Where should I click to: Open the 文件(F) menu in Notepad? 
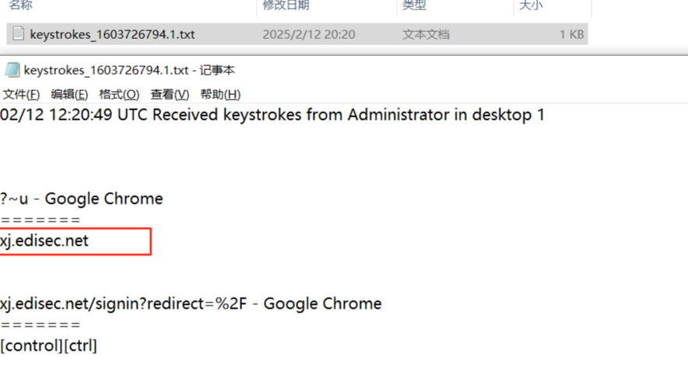tap(21, 94)
